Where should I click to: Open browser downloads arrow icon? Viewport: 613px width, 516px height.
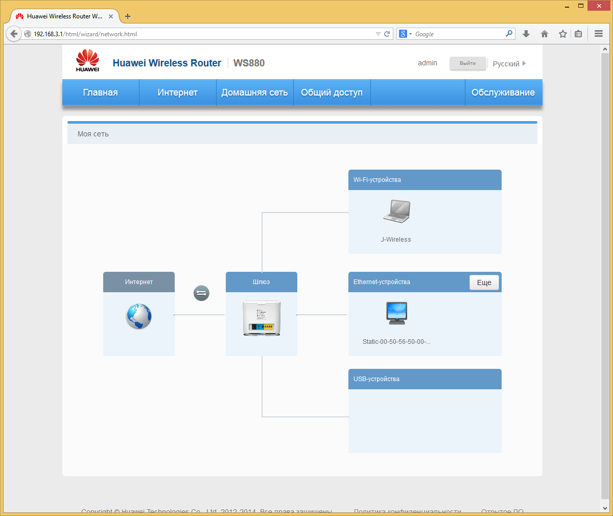point(526,34)
